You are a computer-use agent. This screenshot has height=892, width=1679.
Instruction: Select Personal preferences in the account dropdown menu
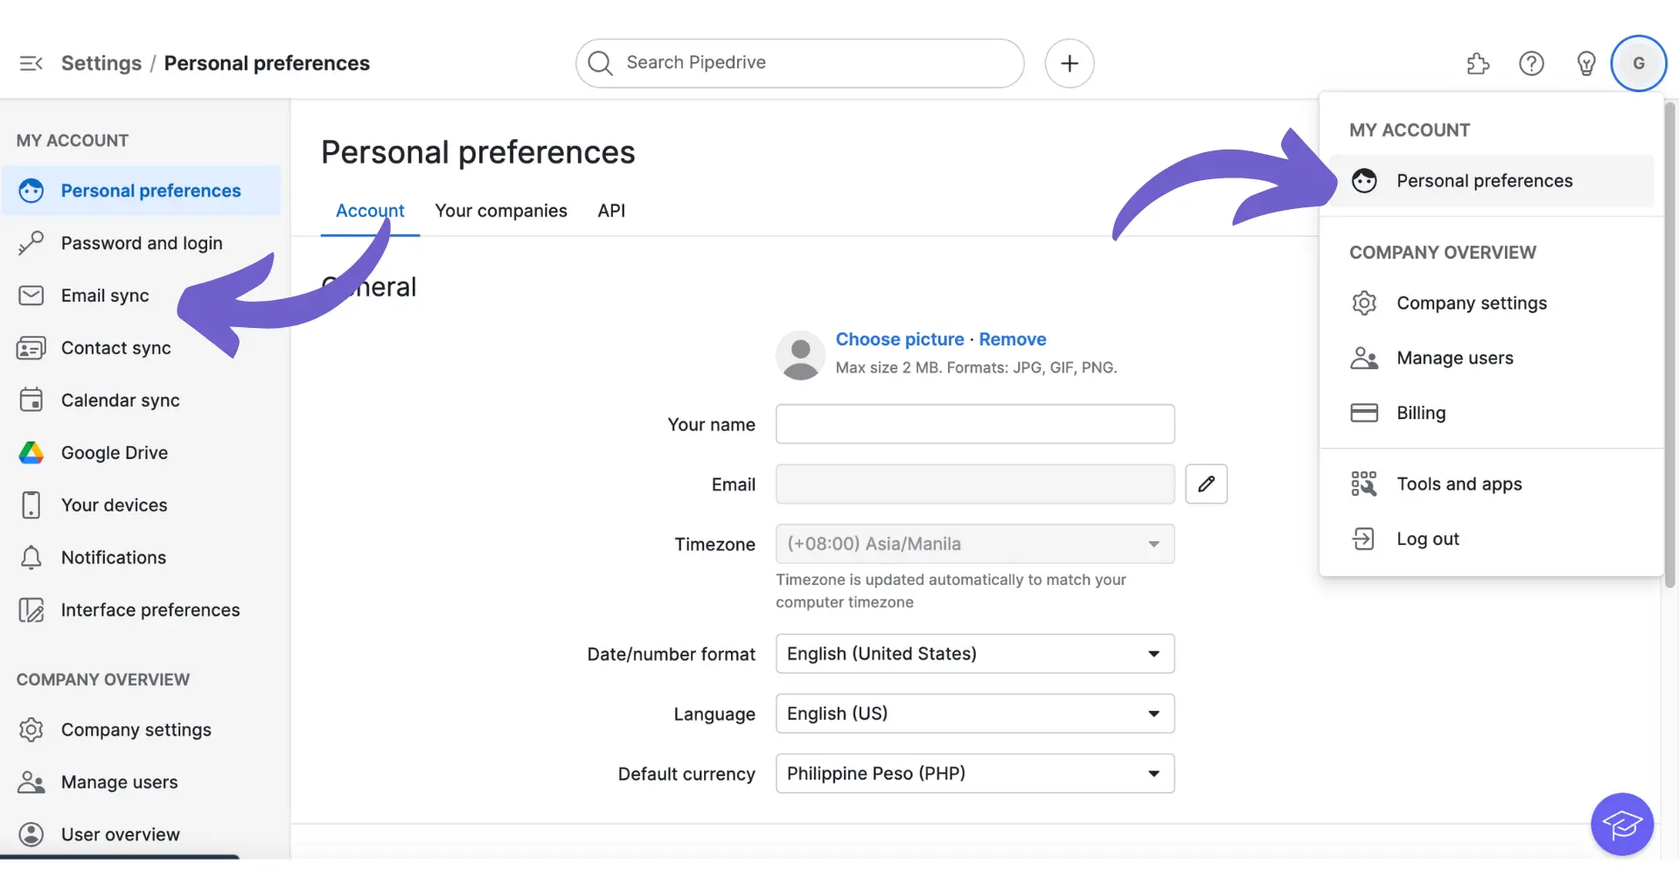[1491, 181]
